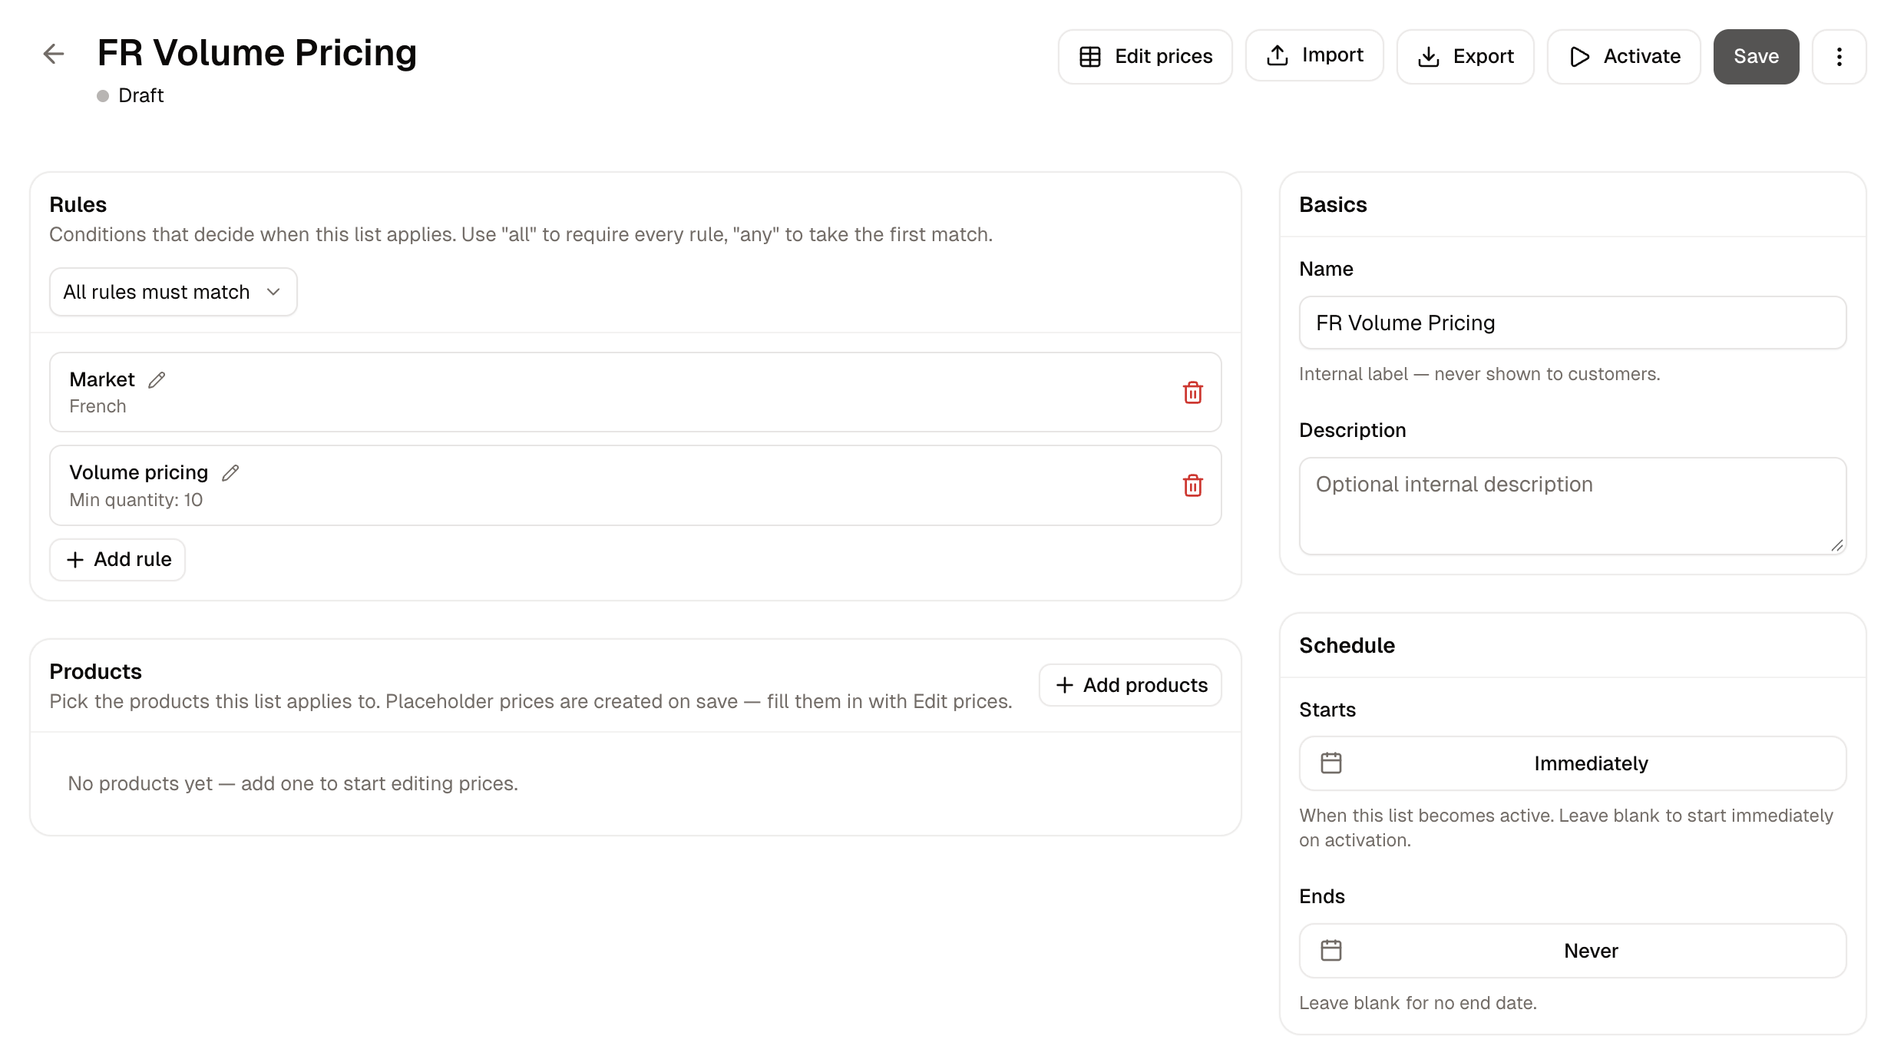Click the "No products yet" message
1904x1046 pixels.
pyautogui.click(x=293, y=783)
